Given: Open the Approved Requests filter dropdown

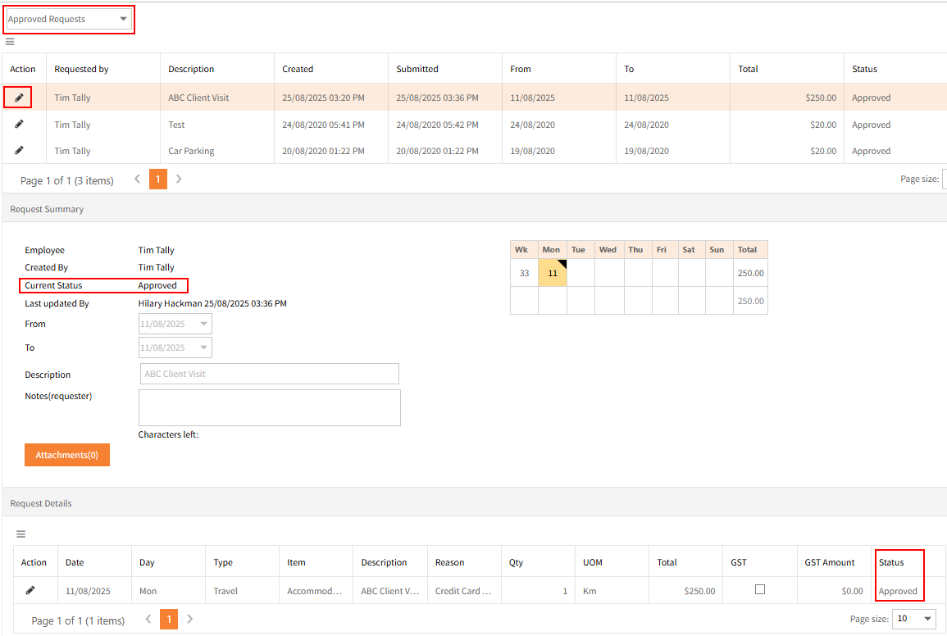Looking at the screenshot, I should click(x=67, y=20).
